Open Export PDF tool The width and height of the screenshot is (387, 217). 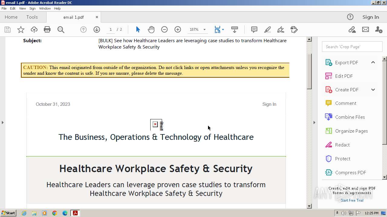click(x=346, y=62)
